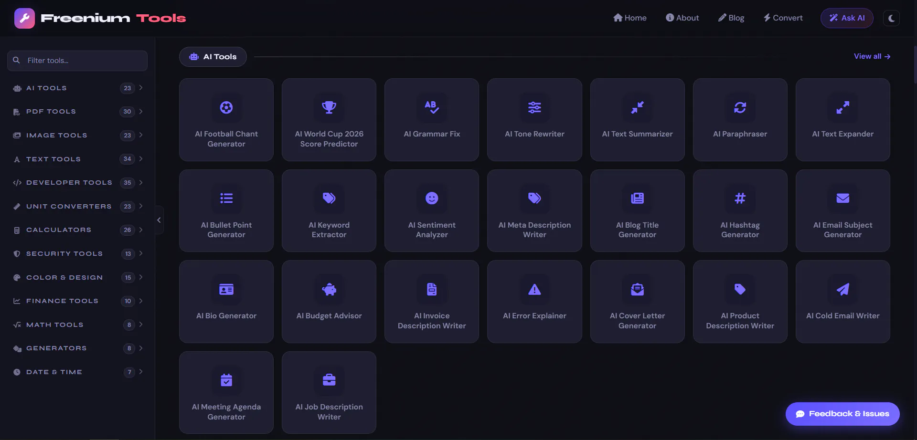The image size is (917, 440).
Task: Select the AI Hashtag Generator hash icon
Action: [x=740, y=198]
